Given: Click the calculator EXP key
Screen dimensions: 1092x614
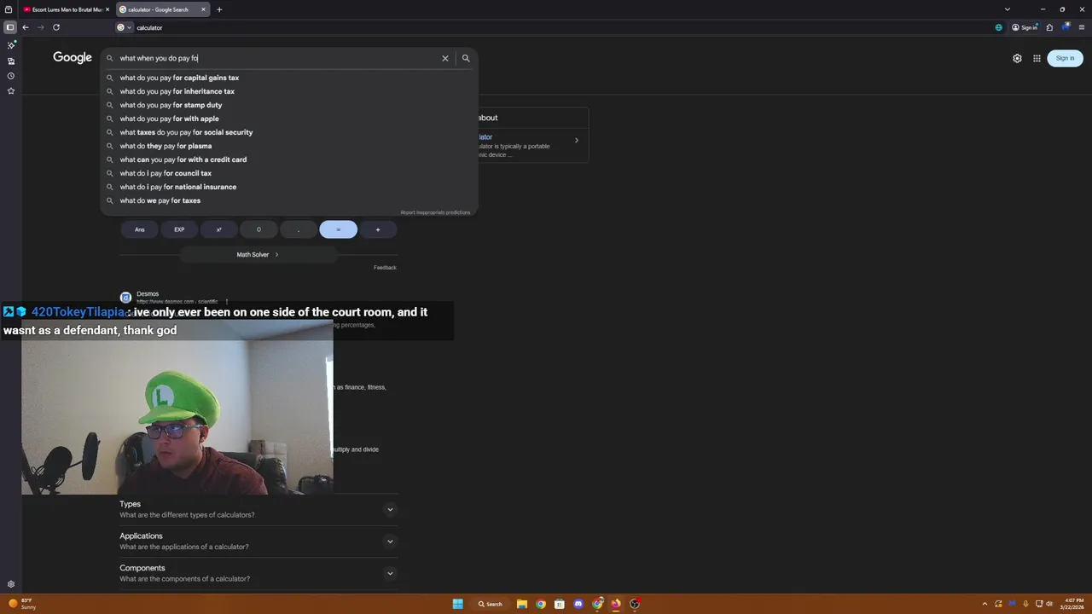Looking at the screenshot, I should (x=179, y=229).
